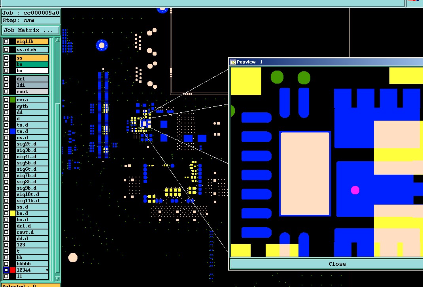Select the to.d layer name
This screenshot has width=423, height=287.
coord(32,125)
